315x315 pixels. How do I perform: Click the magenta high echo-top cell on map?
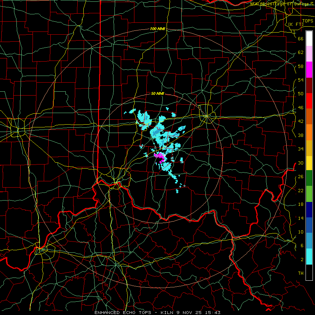point(160,157)
